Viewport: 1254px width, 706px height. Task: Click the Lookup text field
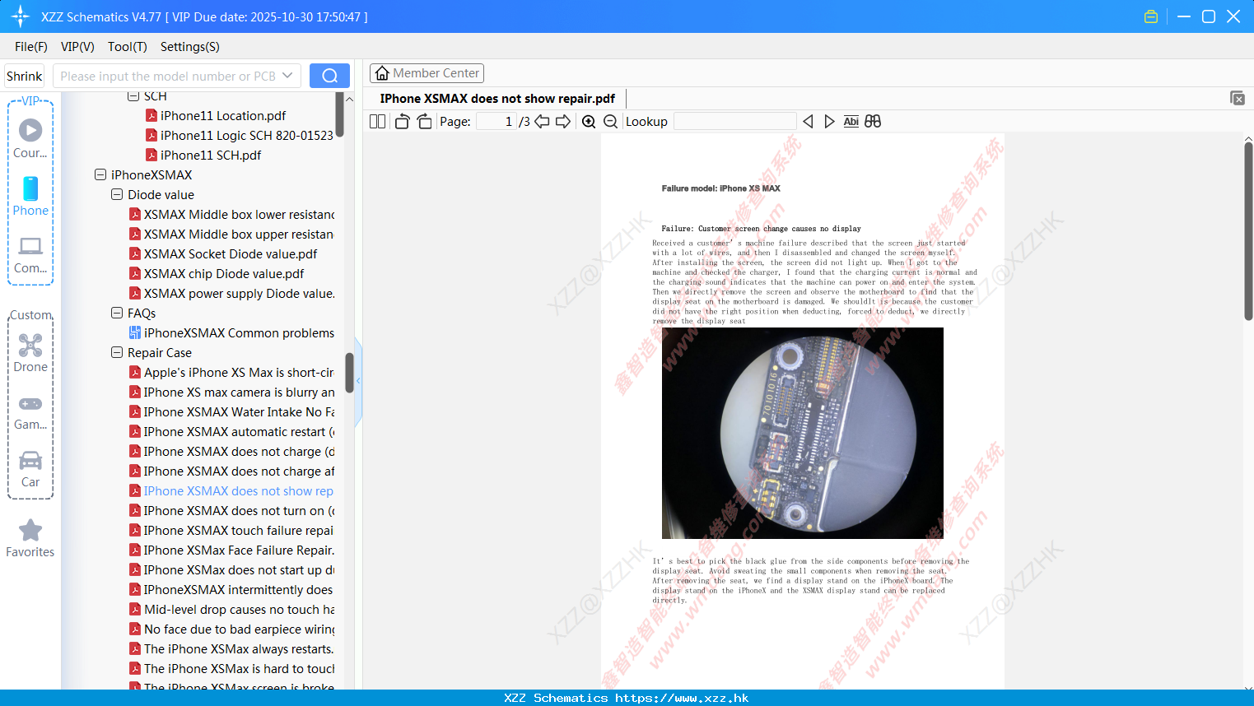tap(734, 122)
